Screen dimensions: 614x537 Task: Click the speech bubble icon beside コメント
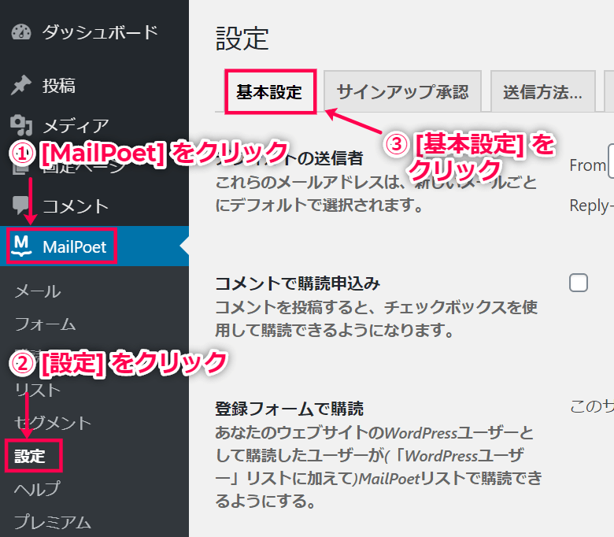point(20,206)
